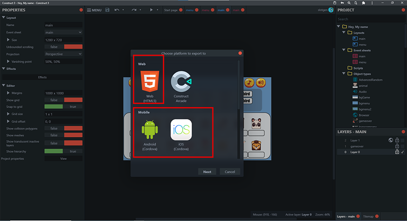Click the Redo arrow icon
The height and width of the screenshot is (221, 407).
134,10
